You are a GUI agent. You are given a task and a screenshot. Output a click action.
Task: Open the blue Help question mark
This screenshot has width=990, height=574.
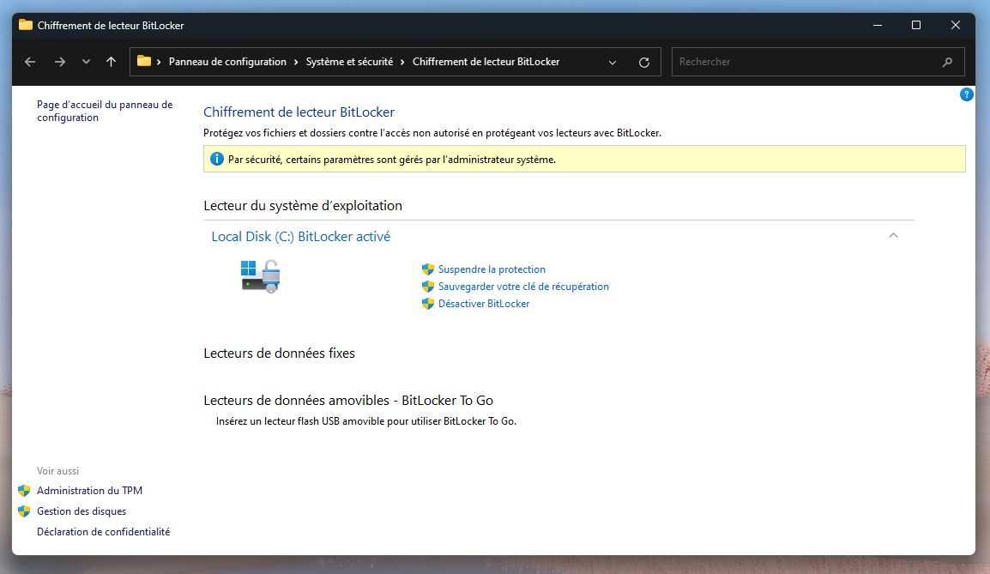click(x=966, y=94)
